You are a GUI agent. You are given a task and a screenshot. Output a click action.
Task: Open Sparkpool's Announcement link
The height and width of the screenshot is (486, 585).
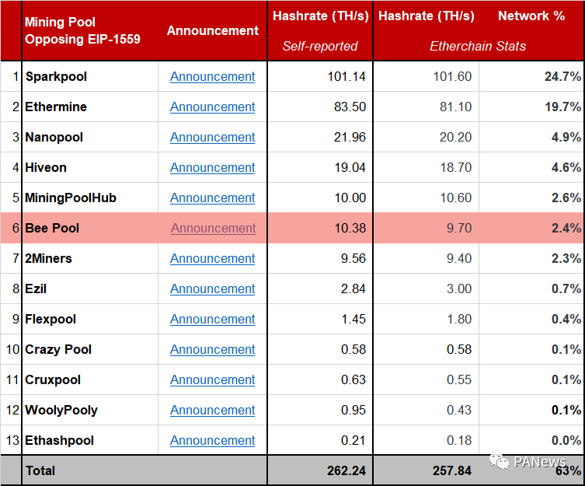click(212, 76)
